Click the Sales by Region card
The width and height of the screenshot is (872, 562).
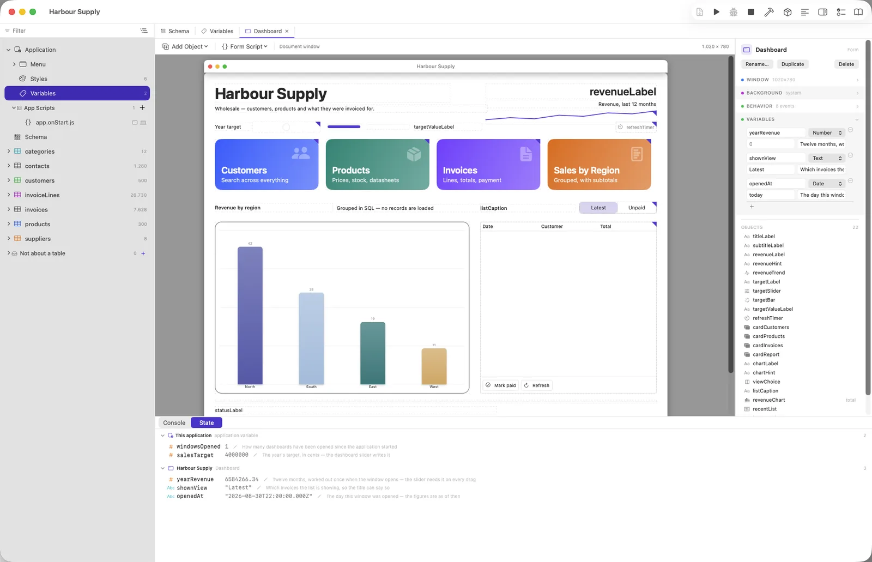click(599, 164)
